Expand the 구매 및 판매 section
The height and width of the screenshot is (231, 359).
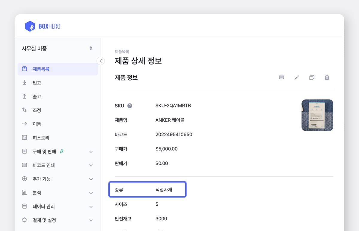point(91,151)
